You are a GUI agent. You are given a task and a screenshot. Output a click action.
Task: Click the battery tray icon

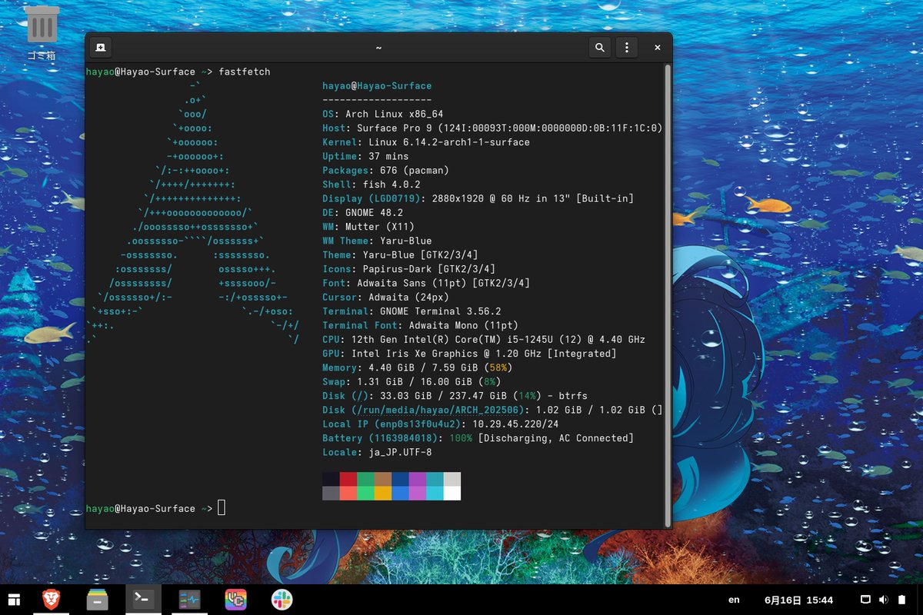click(901, 600)
